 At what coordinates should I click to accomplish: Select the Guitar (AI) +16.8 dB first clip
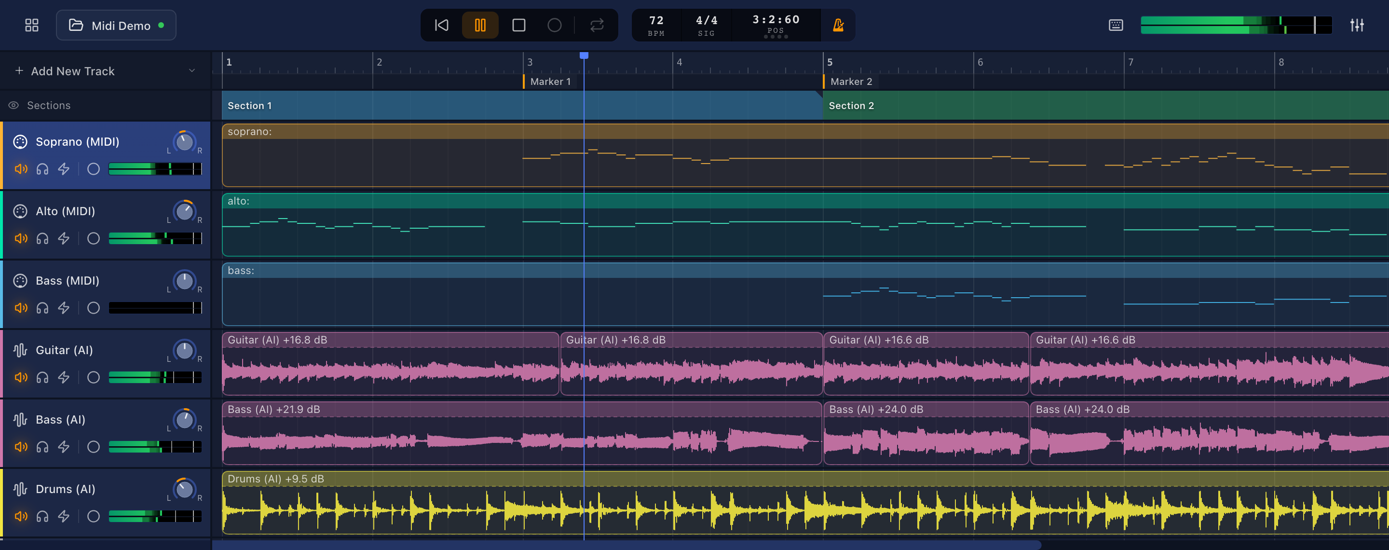pyautogui.click(x=390, y=364)
